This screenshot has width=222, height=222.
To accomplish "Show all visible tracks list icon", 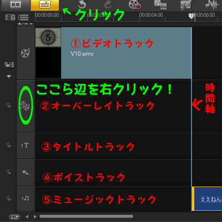I will (x=23, y=17).
